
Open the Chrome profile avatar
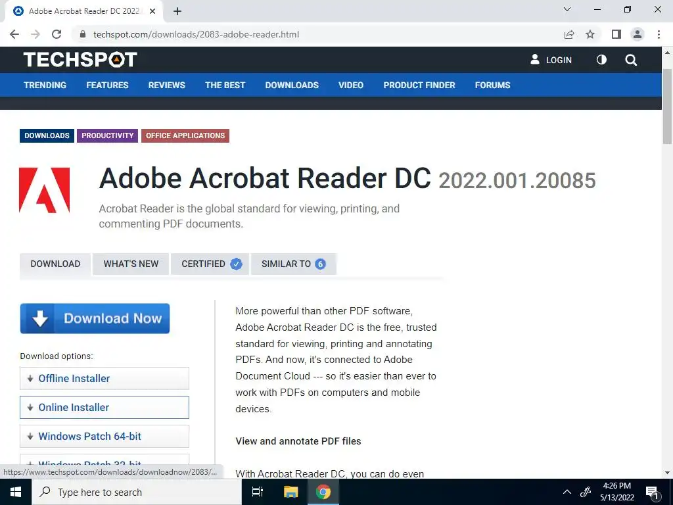point(638,34)
